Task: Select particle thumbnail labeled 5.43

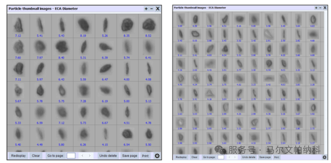Action: [x=62, y=25]
